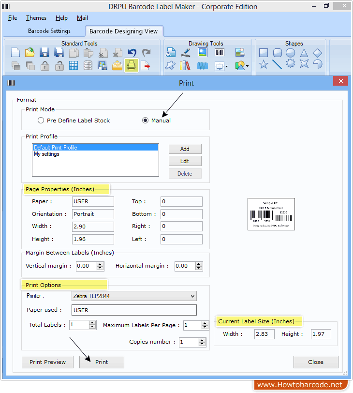The height and width of the screenshot is (393, 353).
Task: Click the highlighted printer icon
Action: click(131, 66)
